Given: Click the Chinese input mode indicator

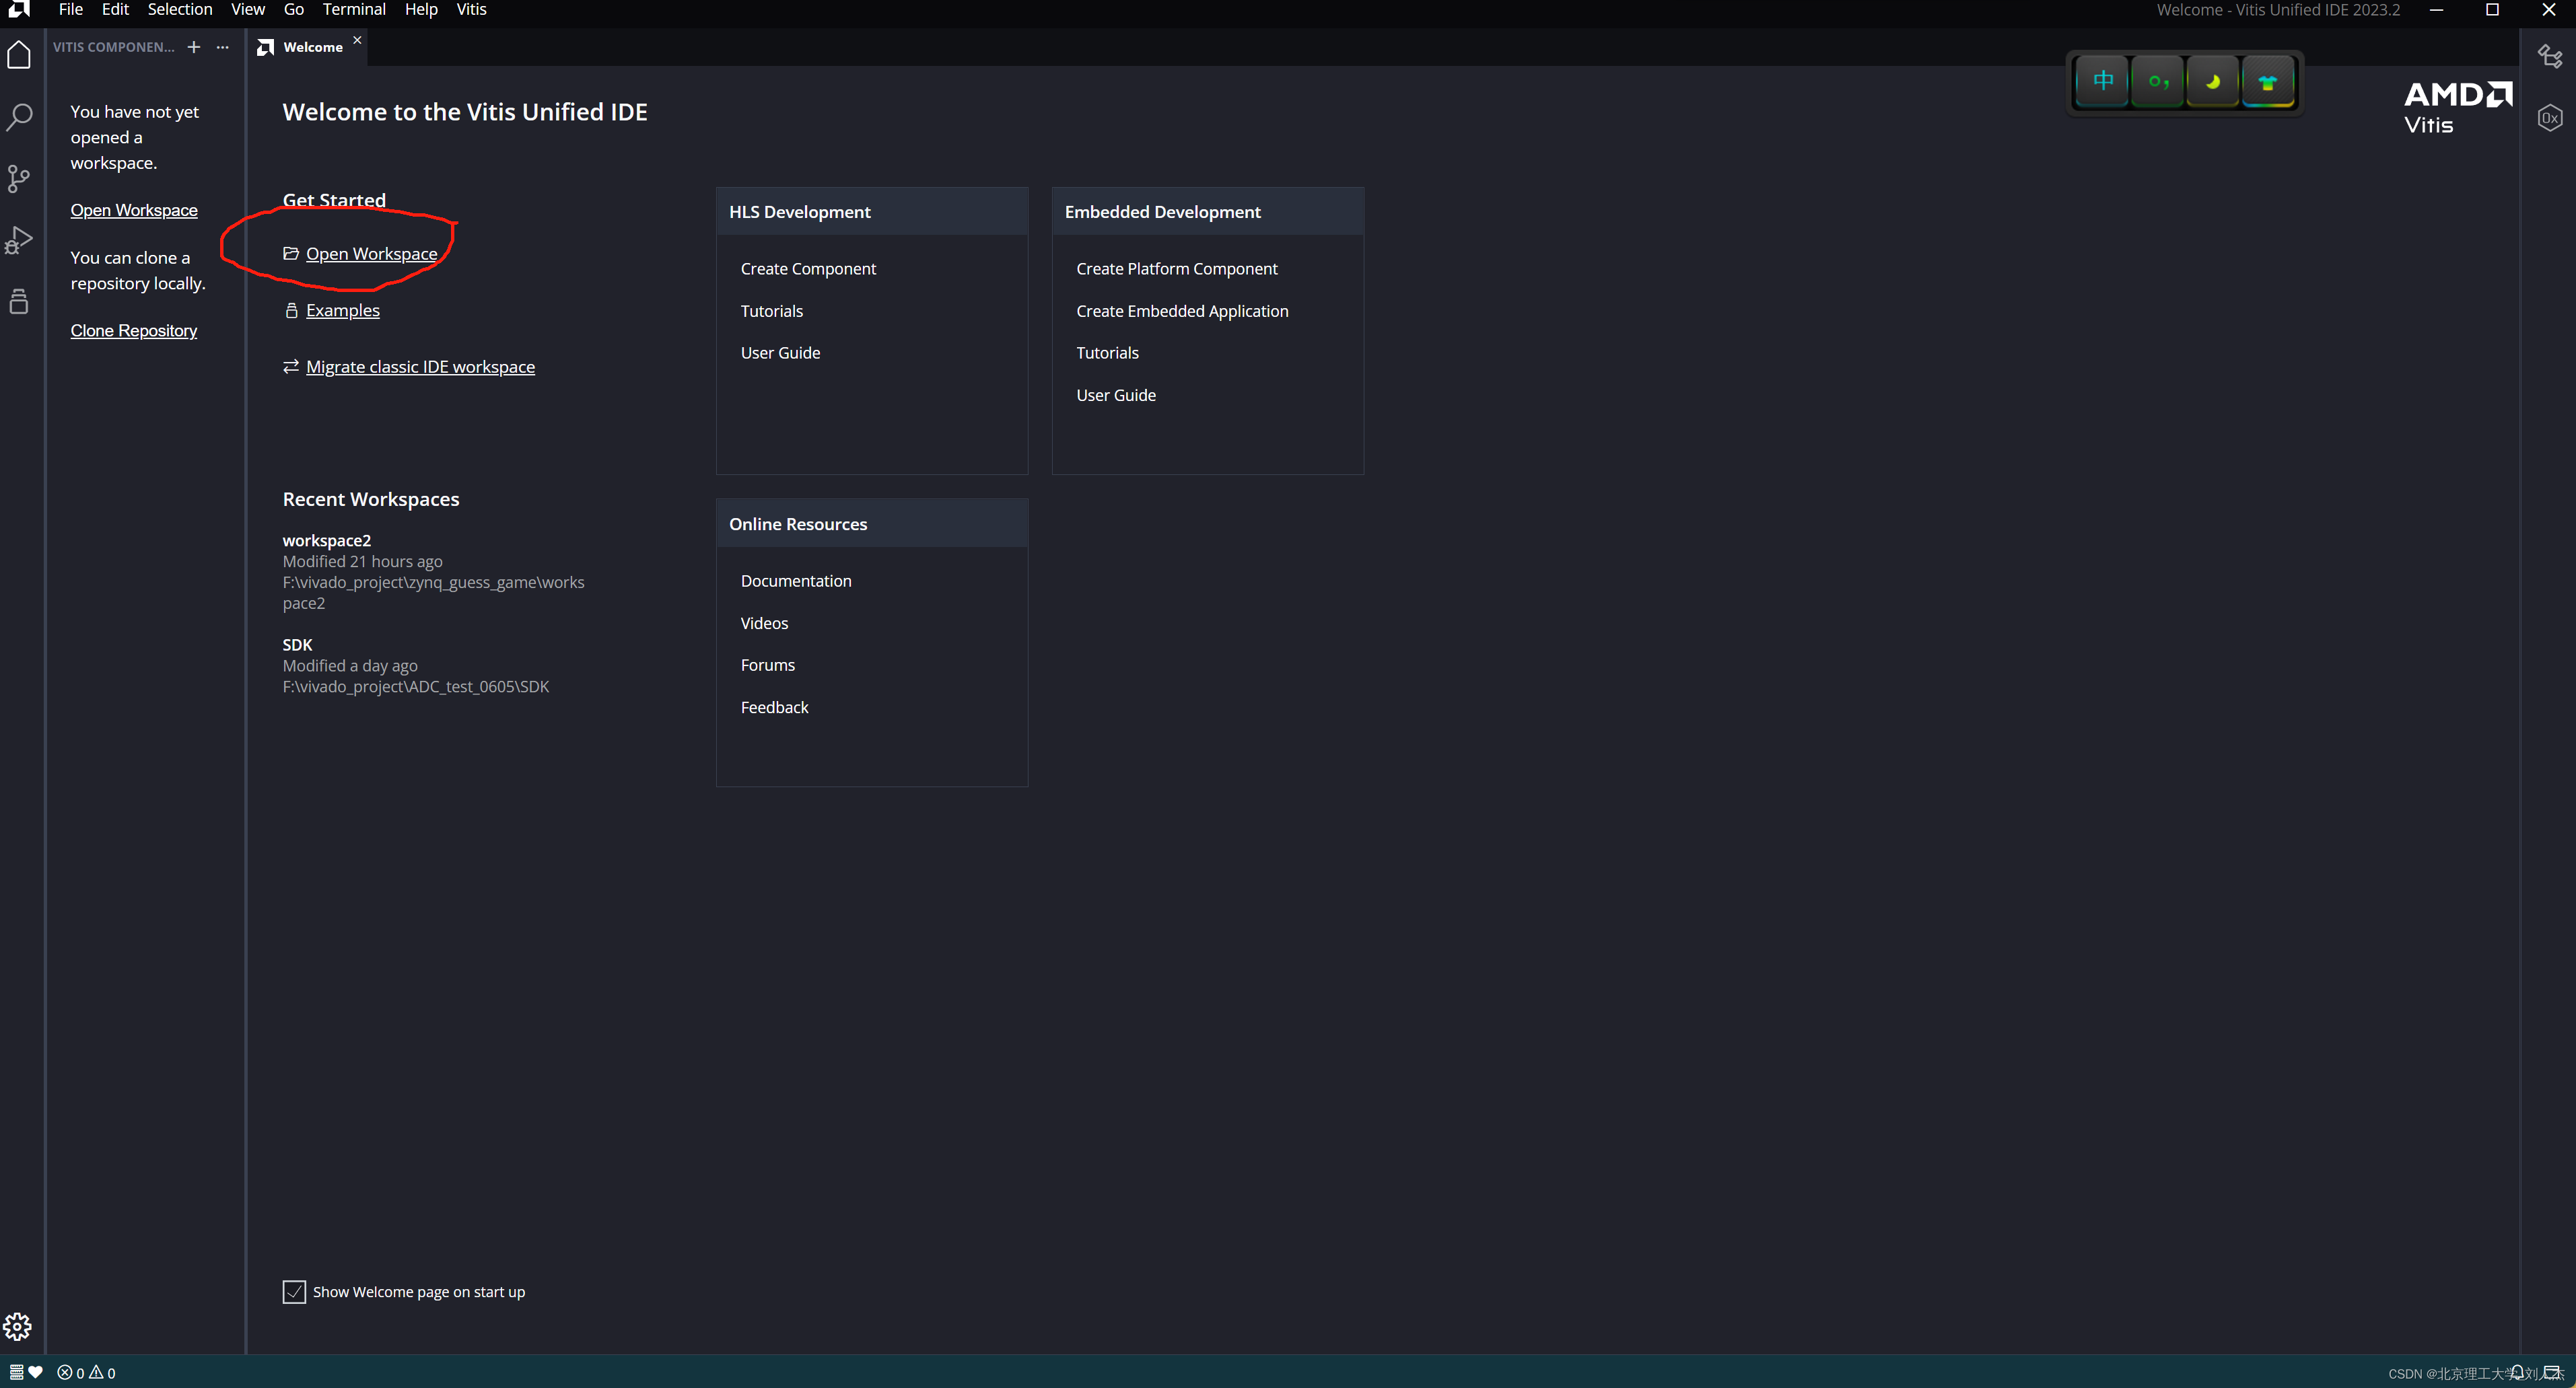Looking at the screenshot, I should pyautogui.click(x=2102, y=82).
